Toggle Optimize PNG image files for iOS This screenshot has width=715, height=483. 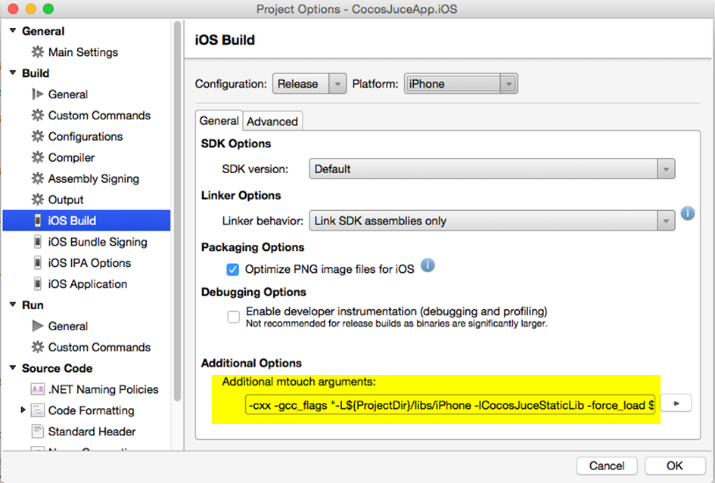click(x=232, y=269)
